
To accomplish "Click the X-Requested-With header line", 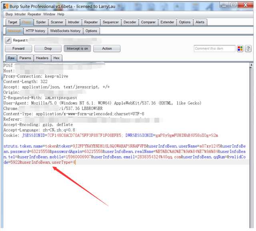I will (x=40, y=98).
